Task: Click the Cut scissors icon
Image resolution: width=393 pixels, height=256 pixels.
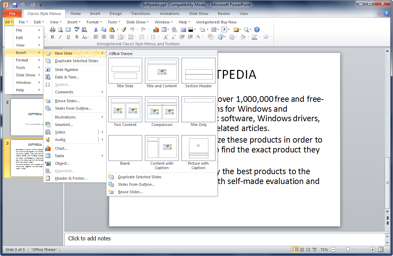Action: tap(96, 30)
